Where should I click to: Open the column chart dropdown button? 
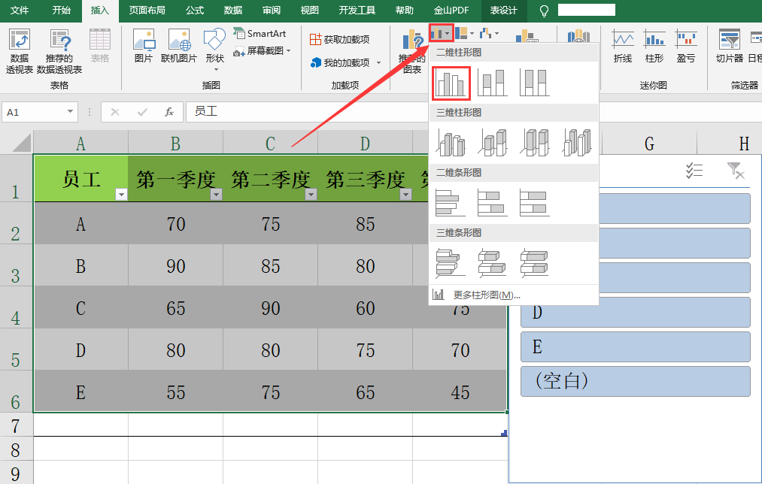pos(442,34)
